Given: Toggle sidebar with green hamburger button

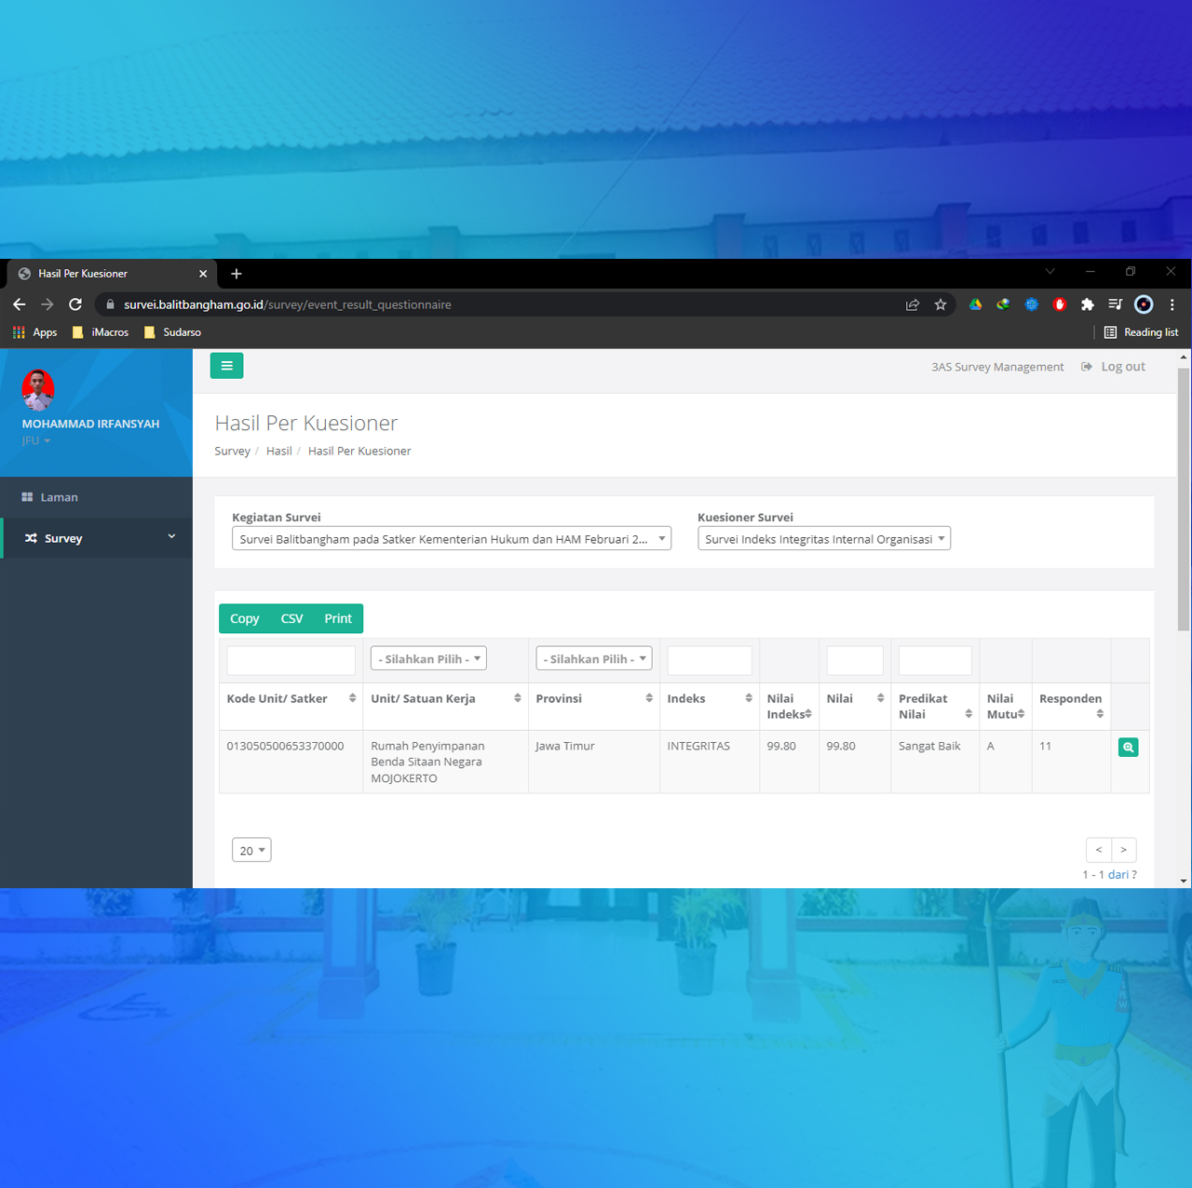Looking at the screenshot, I should tap(226, 366).
